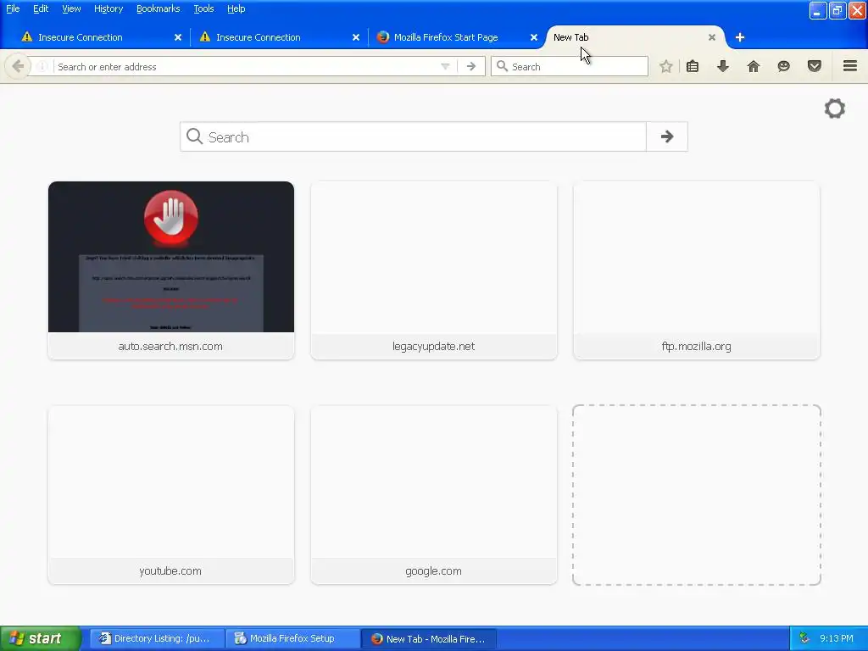Open ftp.mozilla.org tile
The image size is (868, 651).
tap(697, 270)
